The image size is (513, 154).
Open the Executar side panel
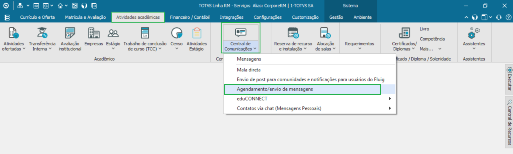[509, 79]
